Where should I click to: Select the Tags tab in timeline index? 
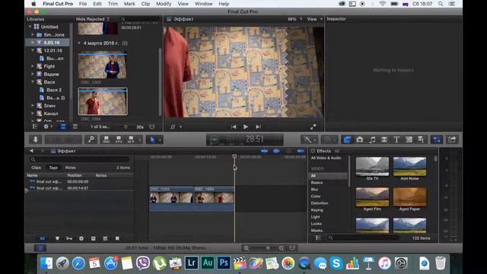coord(53,167)
